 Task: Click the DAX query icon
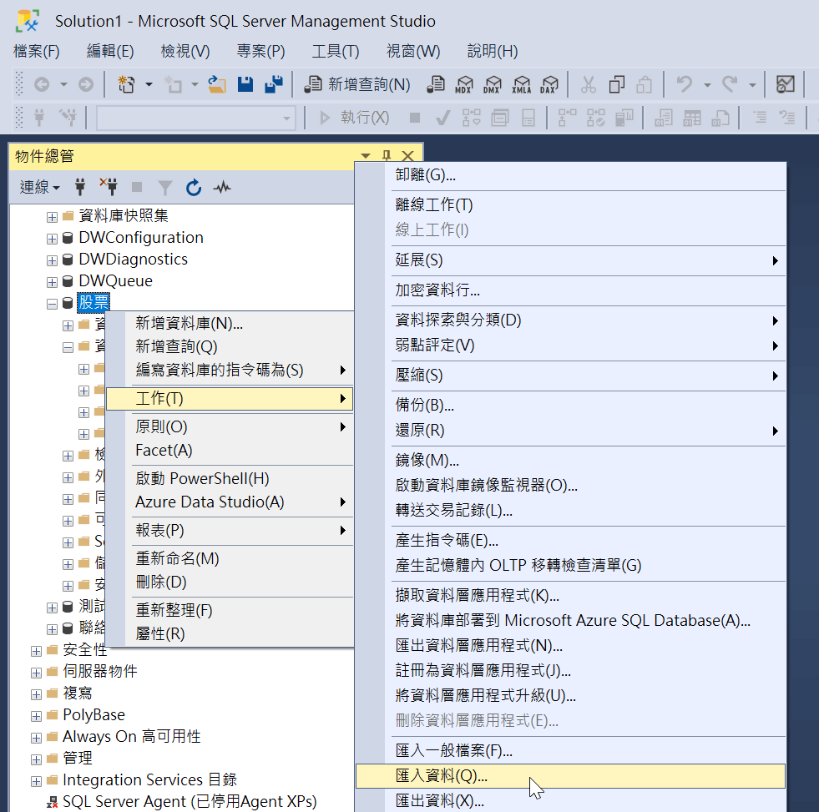click(549, 84)
